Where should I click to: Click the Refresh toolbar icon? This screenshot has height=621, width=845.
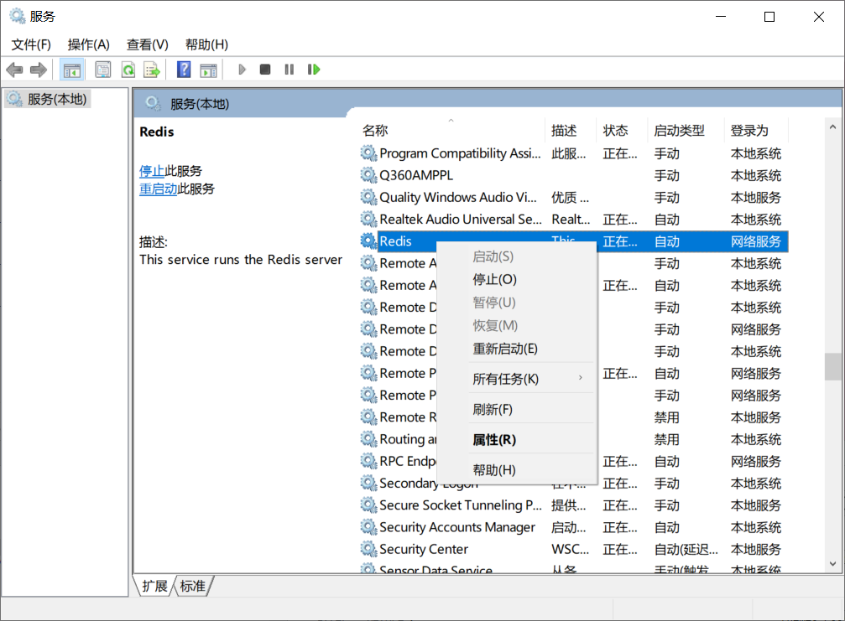(x=128, y=70)
